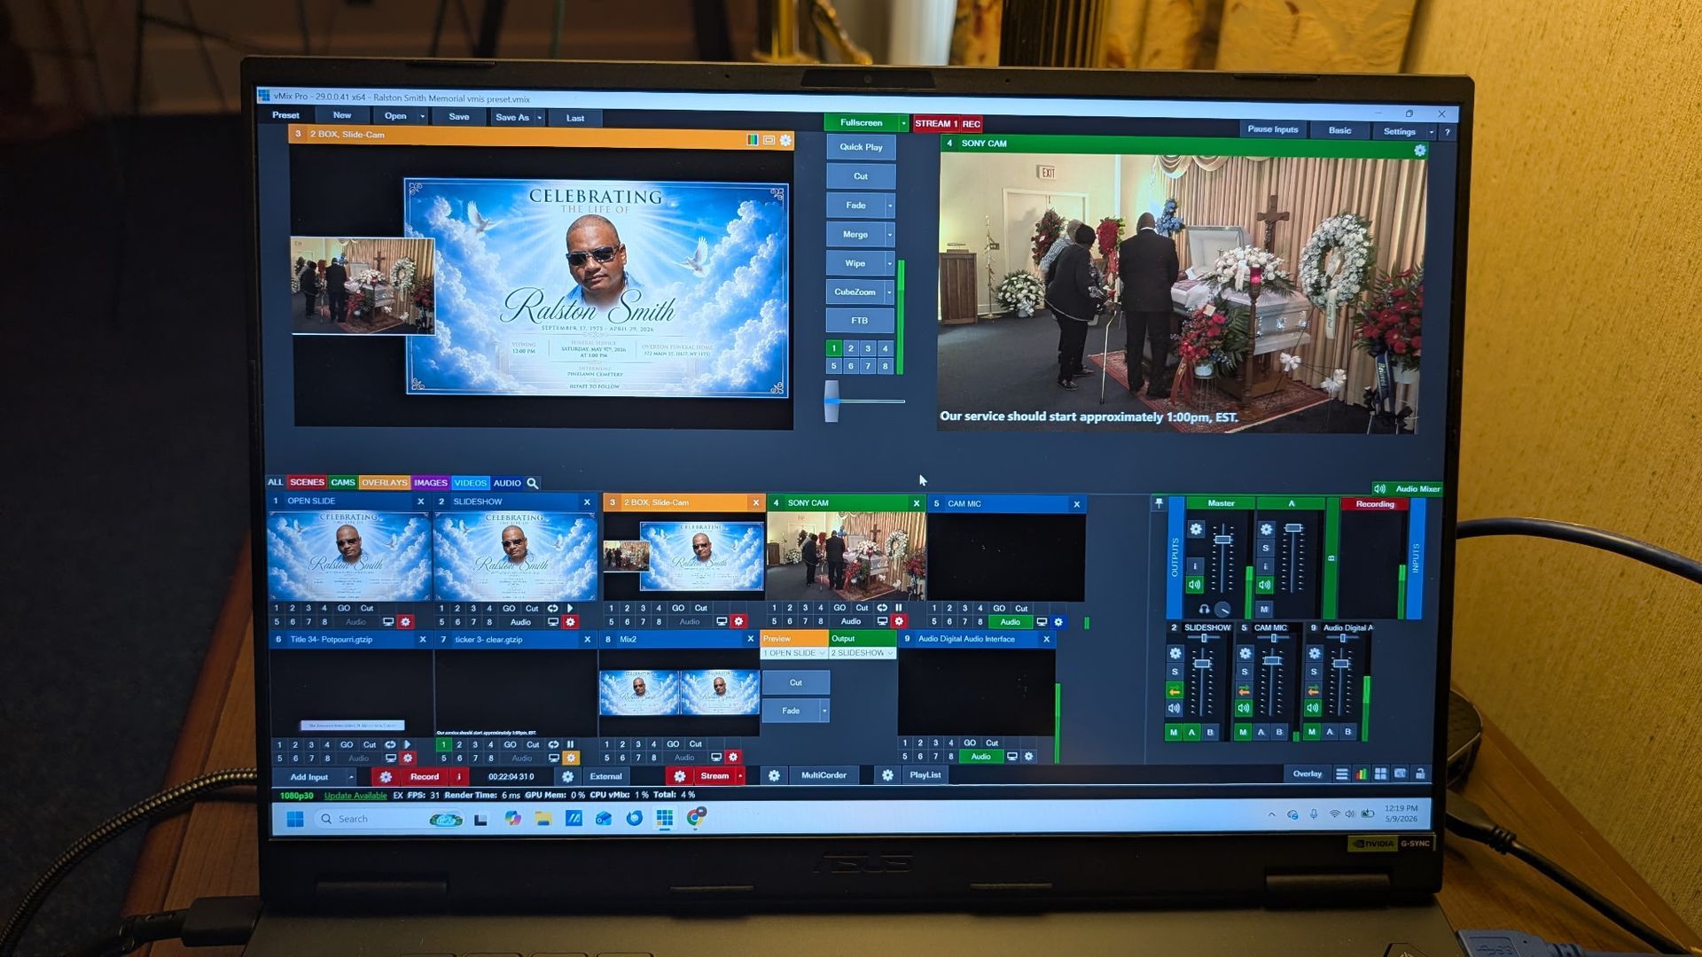This screenshot has height=957, width=1702.
Task: Open Master output audio settings gear
Action: pos(1196,529)
